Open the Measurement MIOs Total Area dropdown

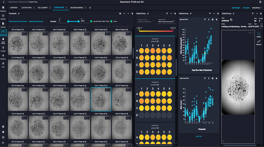pyautogui.click(x=166, y=21)
